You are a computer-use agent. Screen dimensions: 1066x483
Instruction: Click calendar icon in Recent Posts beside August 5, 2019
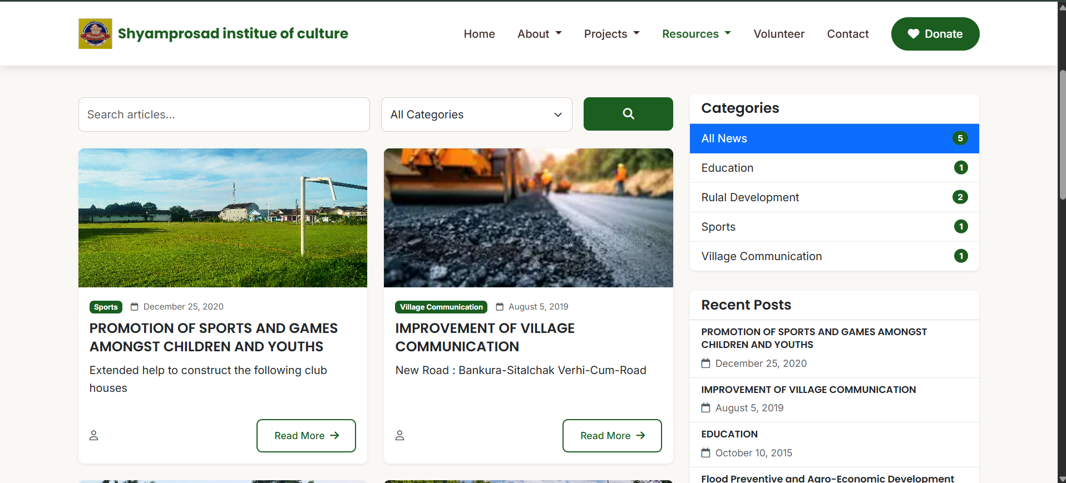tap(705, 407)
